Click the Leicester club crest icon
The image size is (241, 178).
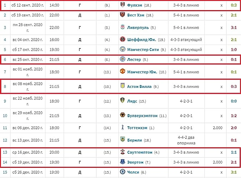[122, 60]
